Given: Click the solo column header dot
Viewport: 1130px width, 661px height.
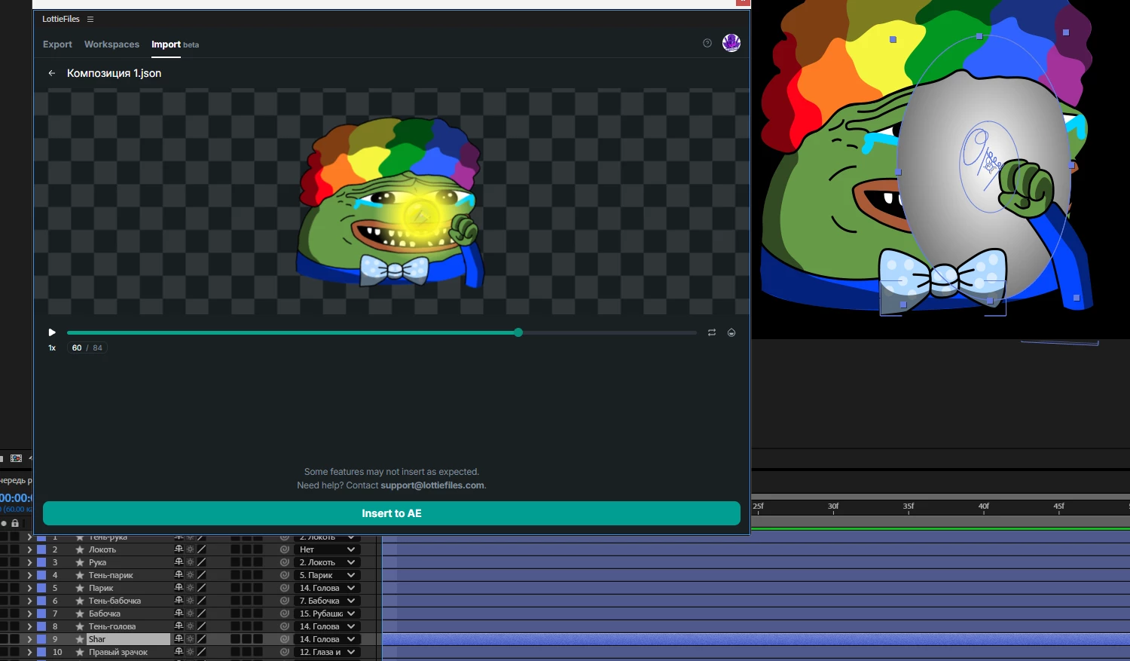Looking at the screenshot, I should pos(4,523).
